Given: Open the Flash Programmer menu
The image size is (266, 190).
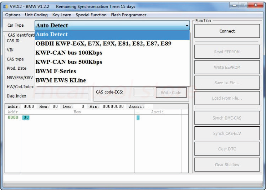Looking at the screenshot, I should pos(129,15).
